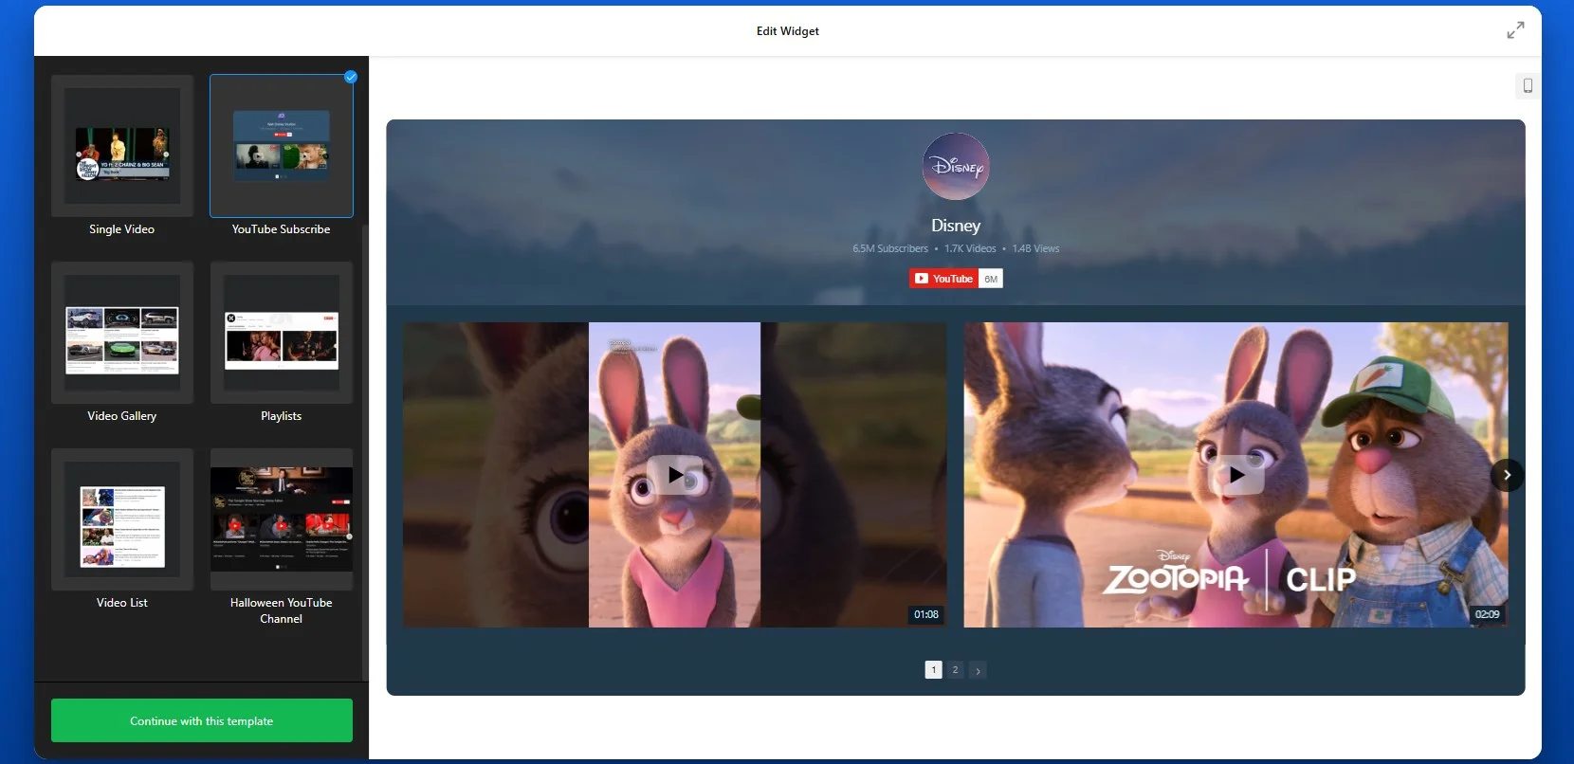Click the 'Video List' label
Image resolution: width=1574 pixels, height=764 pixels.
(122, 603)
